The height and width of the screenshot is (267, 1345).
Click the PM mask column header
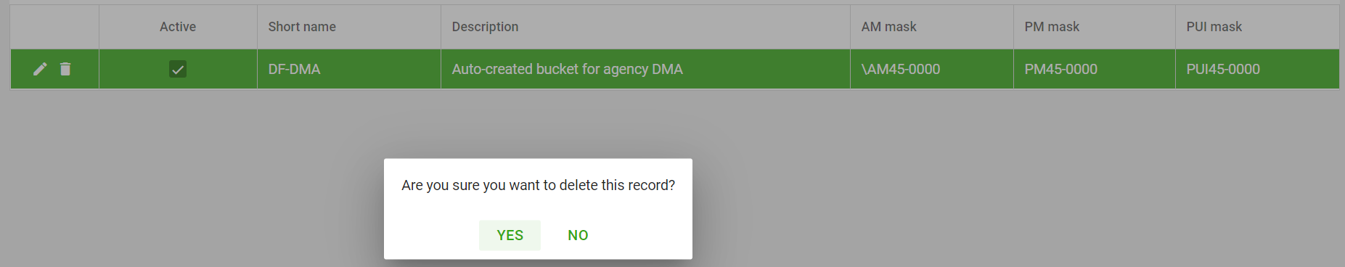click(1052, 27)
